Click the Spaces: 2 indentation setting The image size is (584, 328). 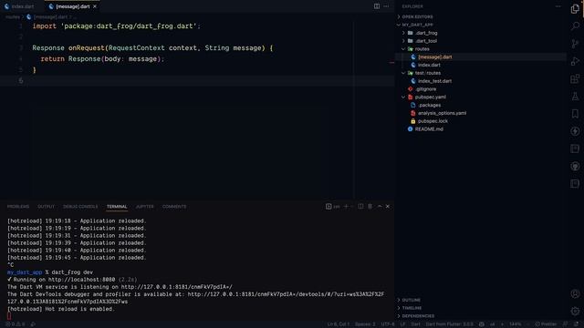(365, 324)
